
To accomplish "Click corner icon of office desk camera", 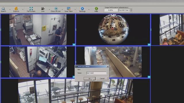I will 74,77.
